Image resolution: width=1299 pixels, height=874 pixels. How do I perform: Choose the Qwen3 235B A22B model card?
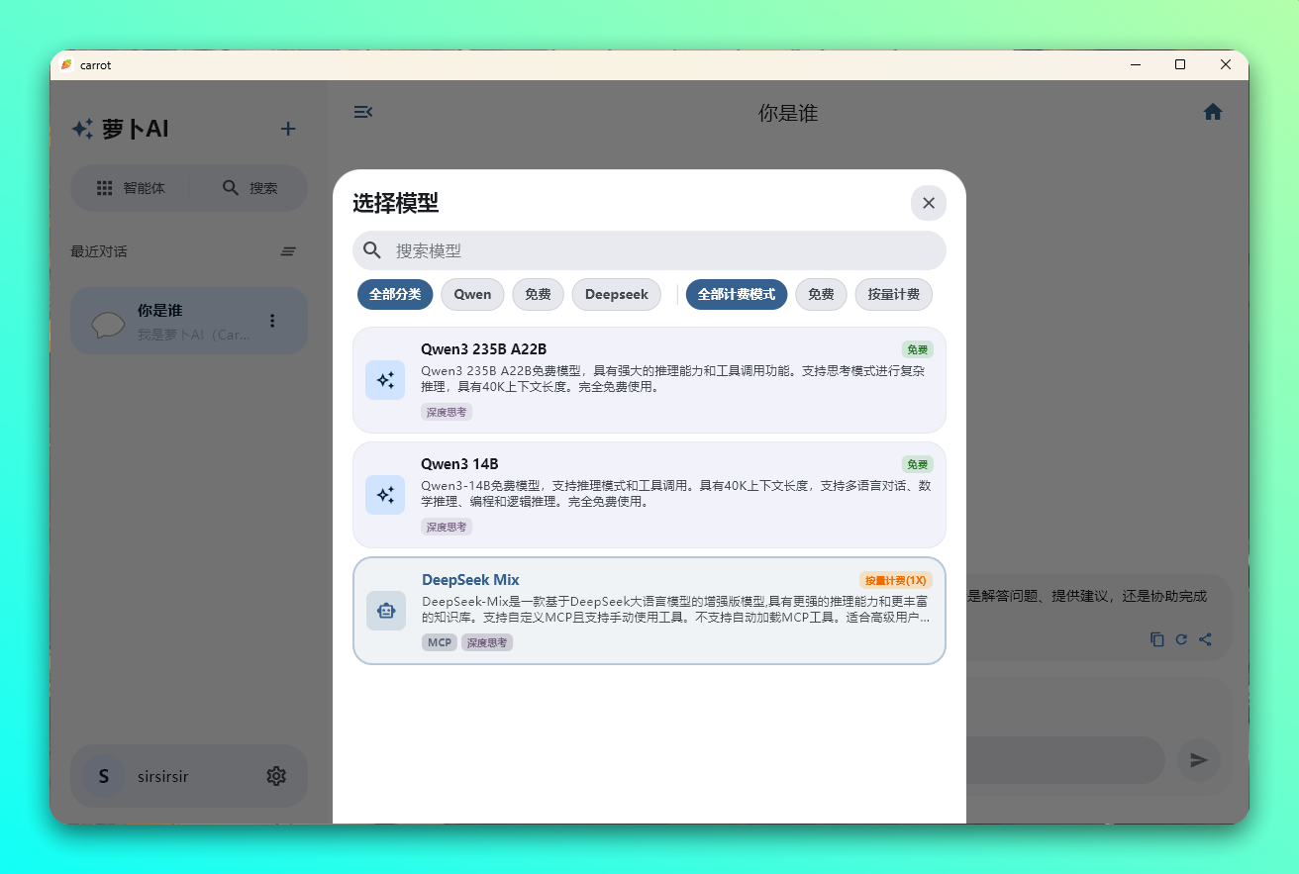pyautogui.click(x=649, y=380)
